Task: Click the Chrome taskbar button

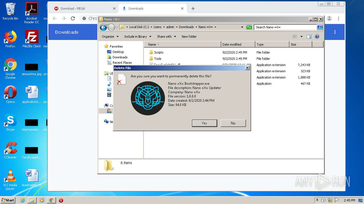Action: (x=51, y=200)
